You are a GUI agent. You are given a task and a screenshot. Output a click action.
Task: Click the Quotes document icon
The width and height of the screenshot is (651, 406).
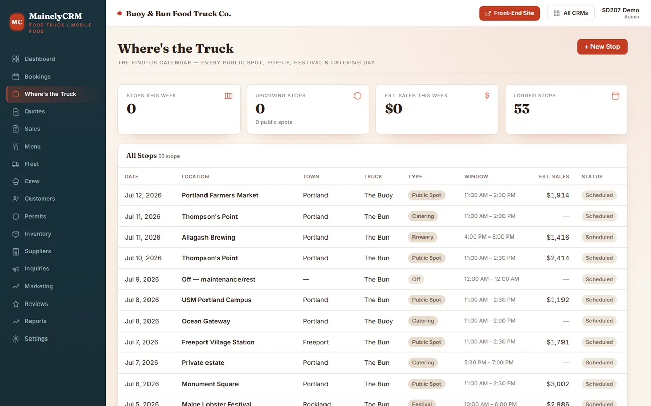click(16, 112)
